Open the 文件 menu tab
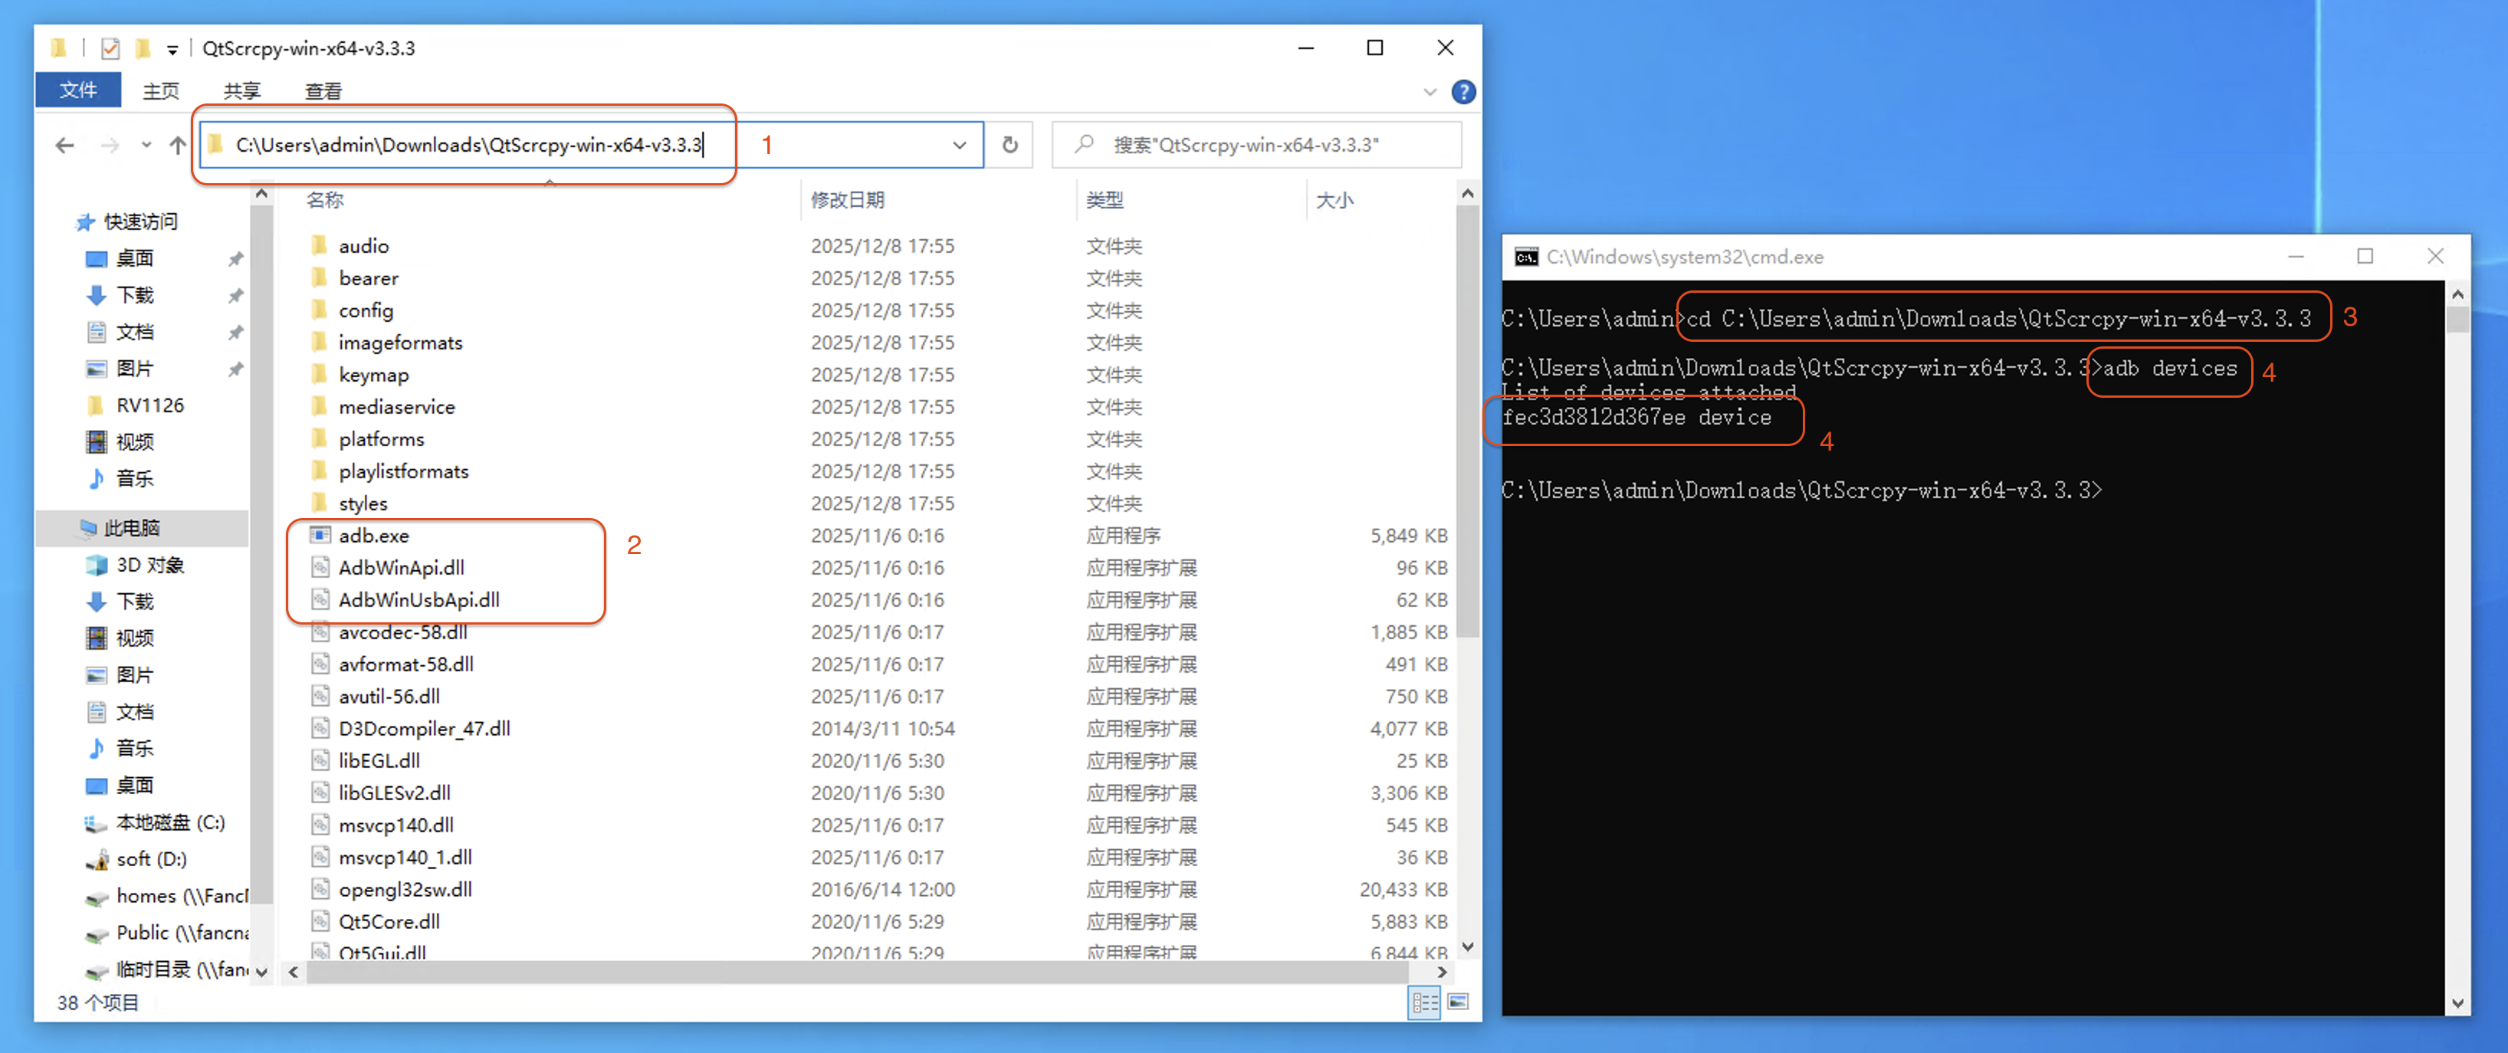Viewport: 2508px width, 1053px height. (78, 90)
